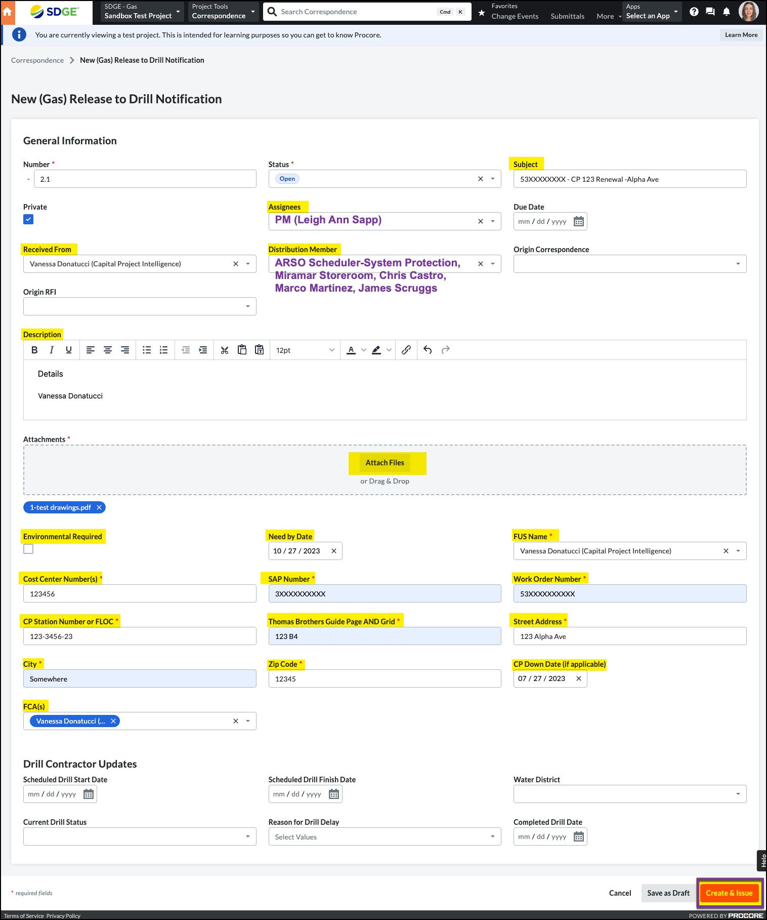
Task: Open the Project Tools Correspondence menu
Action: click(223, 12)
